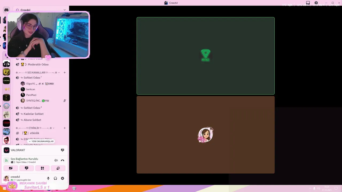This screenshot has width=342, height=192.
Task: Click the taskbar clock
Action: point(327,189)
